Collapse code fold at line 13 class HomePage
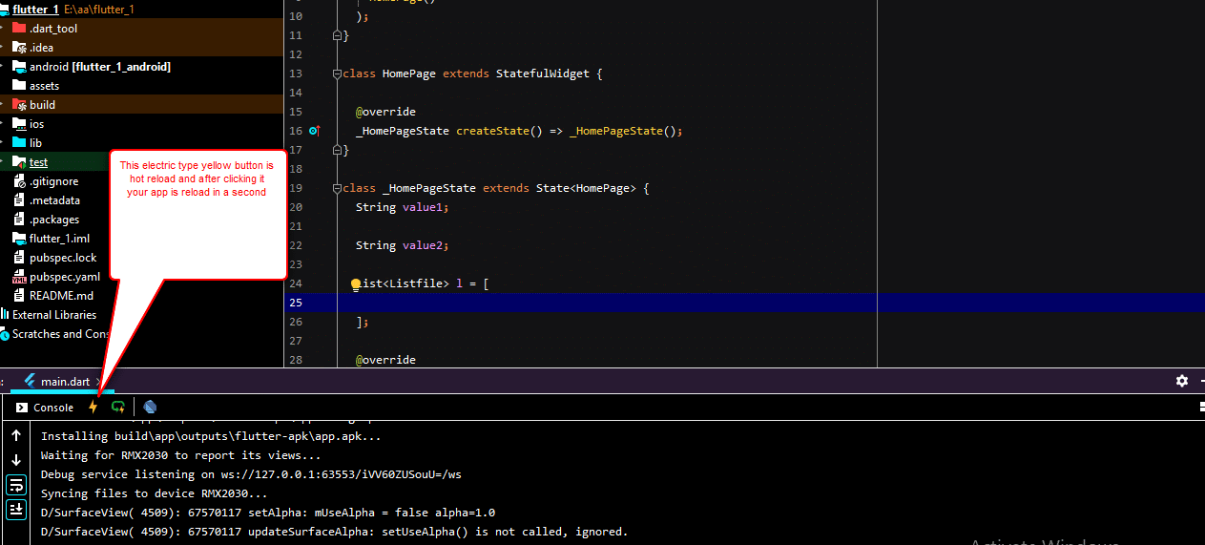 pos(337,73)
